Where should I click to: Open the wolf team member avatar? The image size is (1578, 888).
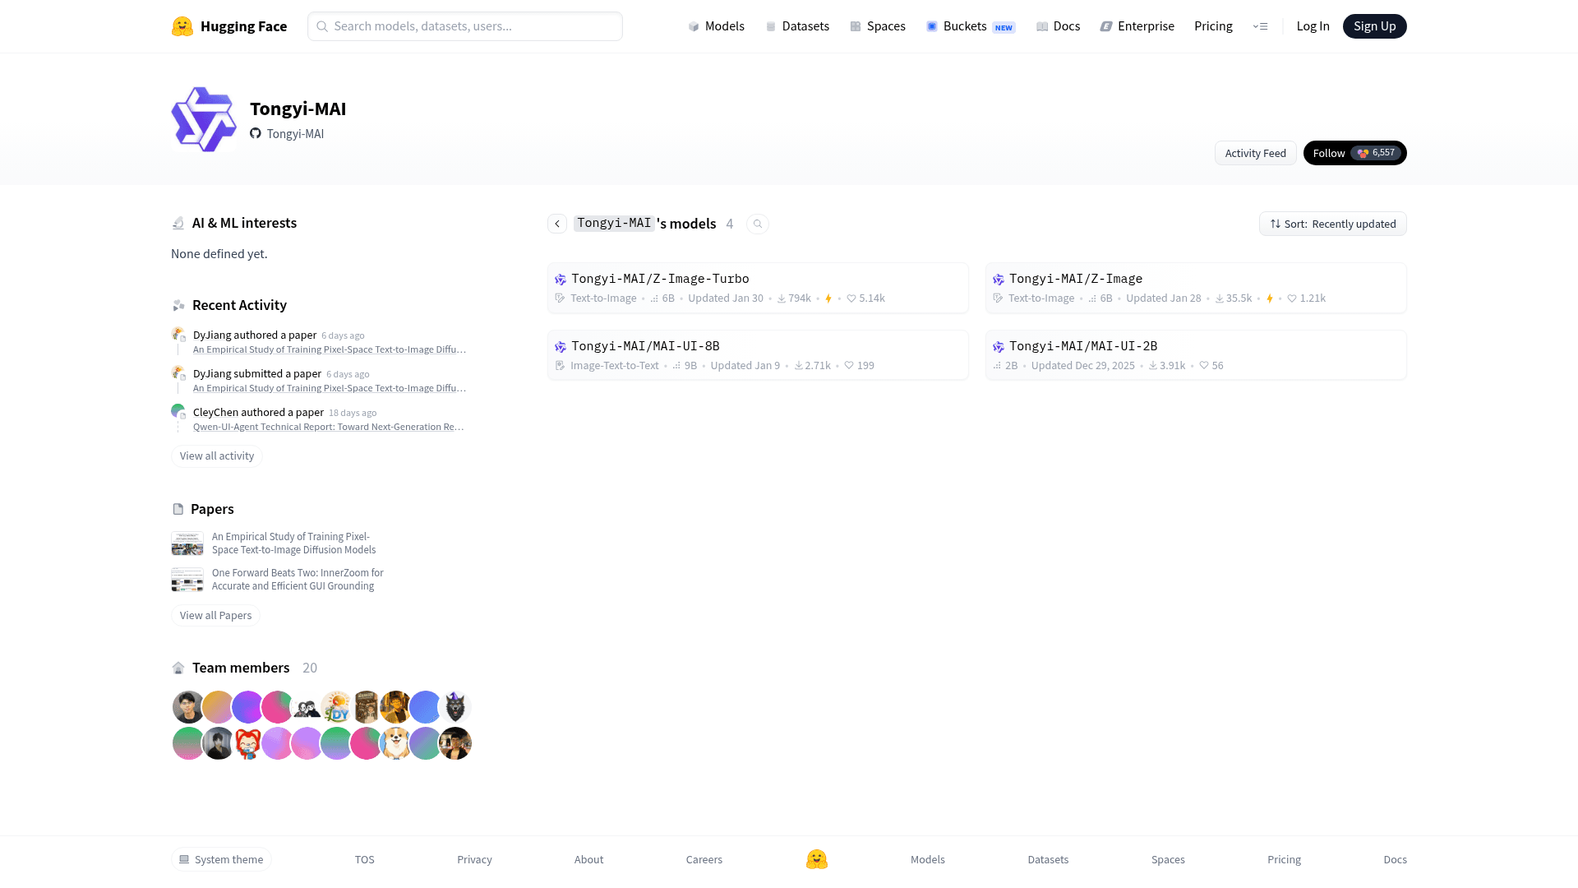[x=454, y=707]
